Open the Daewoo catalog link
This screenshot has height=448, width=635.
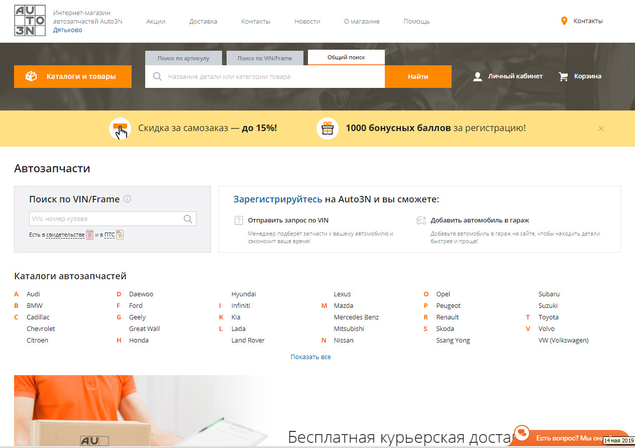click(x=141, y=294)
